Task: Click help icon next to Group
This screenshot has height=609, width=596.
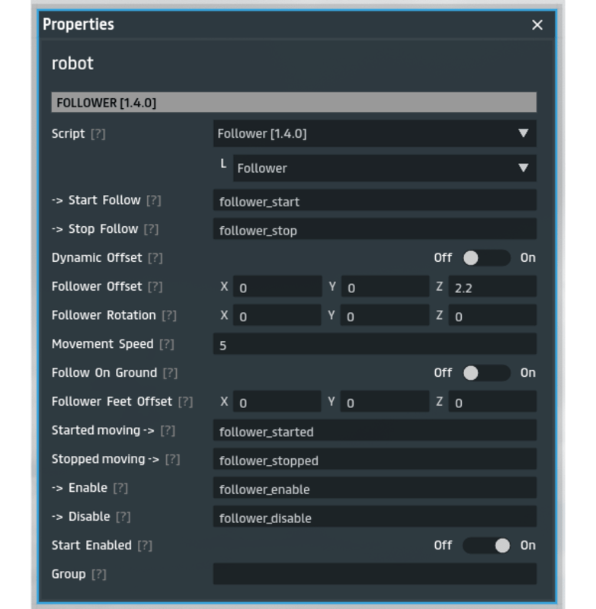Action: coord(98,575)
